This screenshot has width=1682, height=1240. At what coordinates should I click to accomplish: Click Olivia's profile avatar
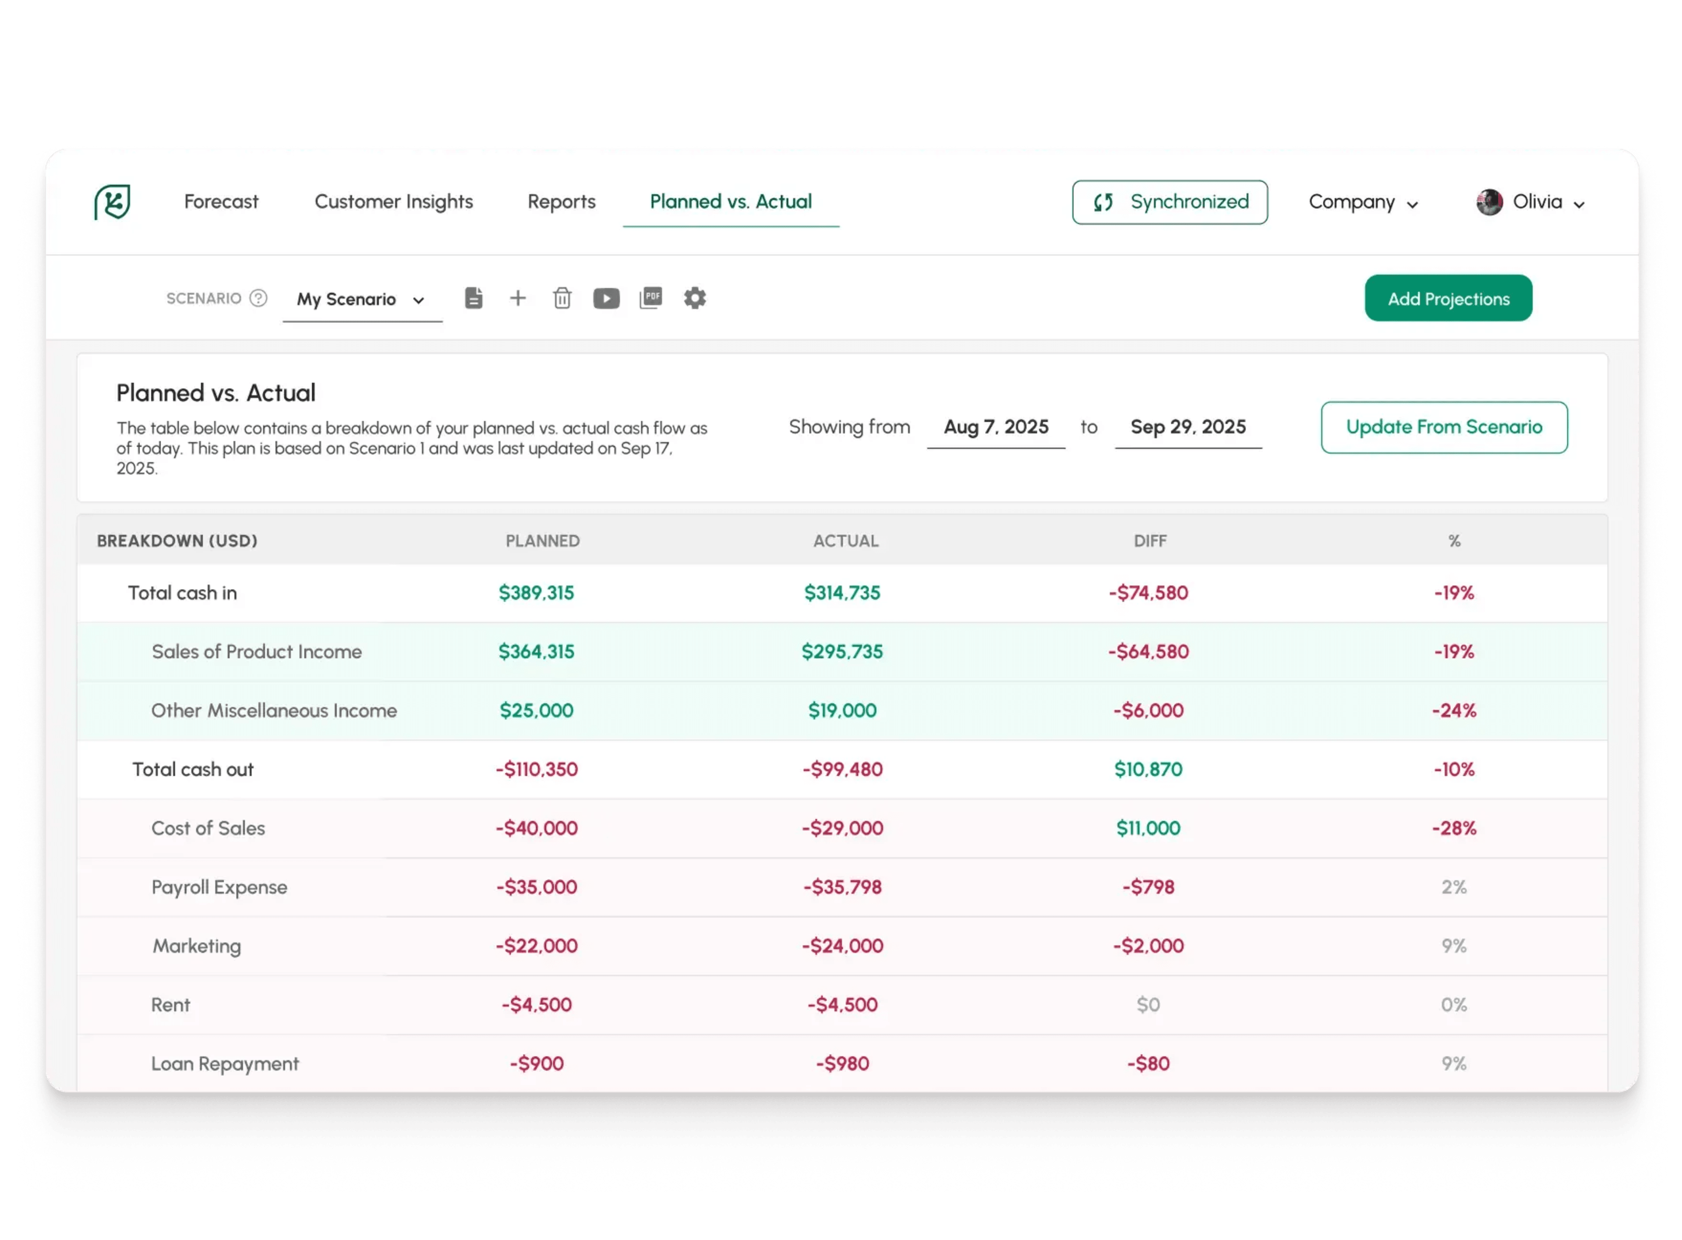click(x=1489, y=202)
